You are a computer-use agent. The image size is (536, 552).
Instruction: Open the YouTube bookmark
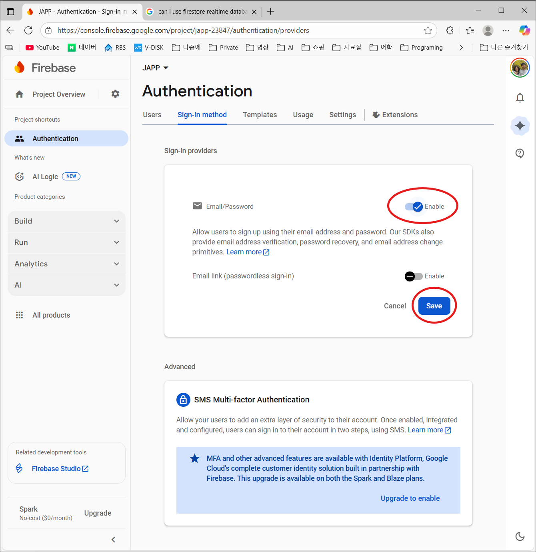(42, 48)
